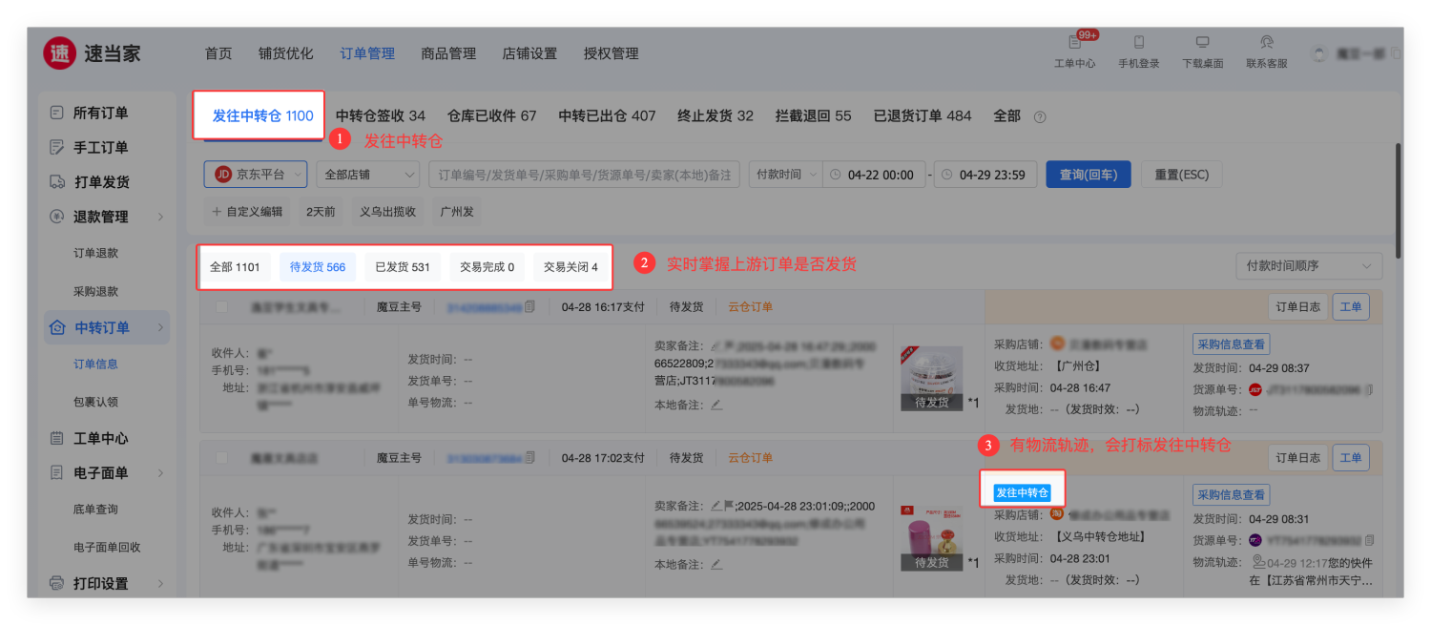Click the 手机登录 phone icon
This screenshot has height=625, width=1431.
pos(1138,43)
